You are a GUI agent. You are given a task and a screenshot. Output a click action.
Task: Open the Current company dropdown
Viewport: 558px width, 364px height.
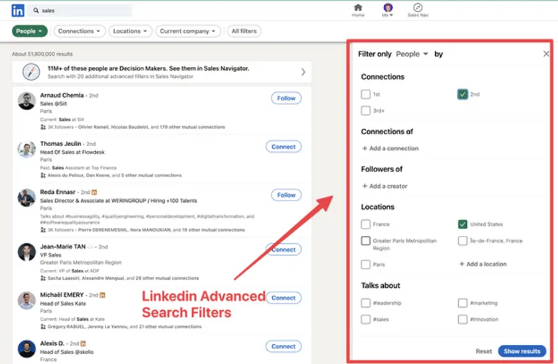click(x=188, y=31)
